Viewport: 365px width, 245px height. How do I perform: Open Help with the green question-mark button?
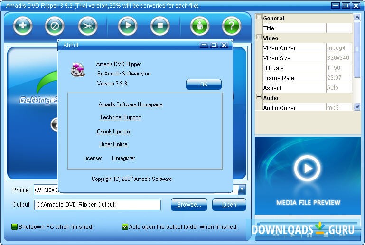click(x=232, y=26)
